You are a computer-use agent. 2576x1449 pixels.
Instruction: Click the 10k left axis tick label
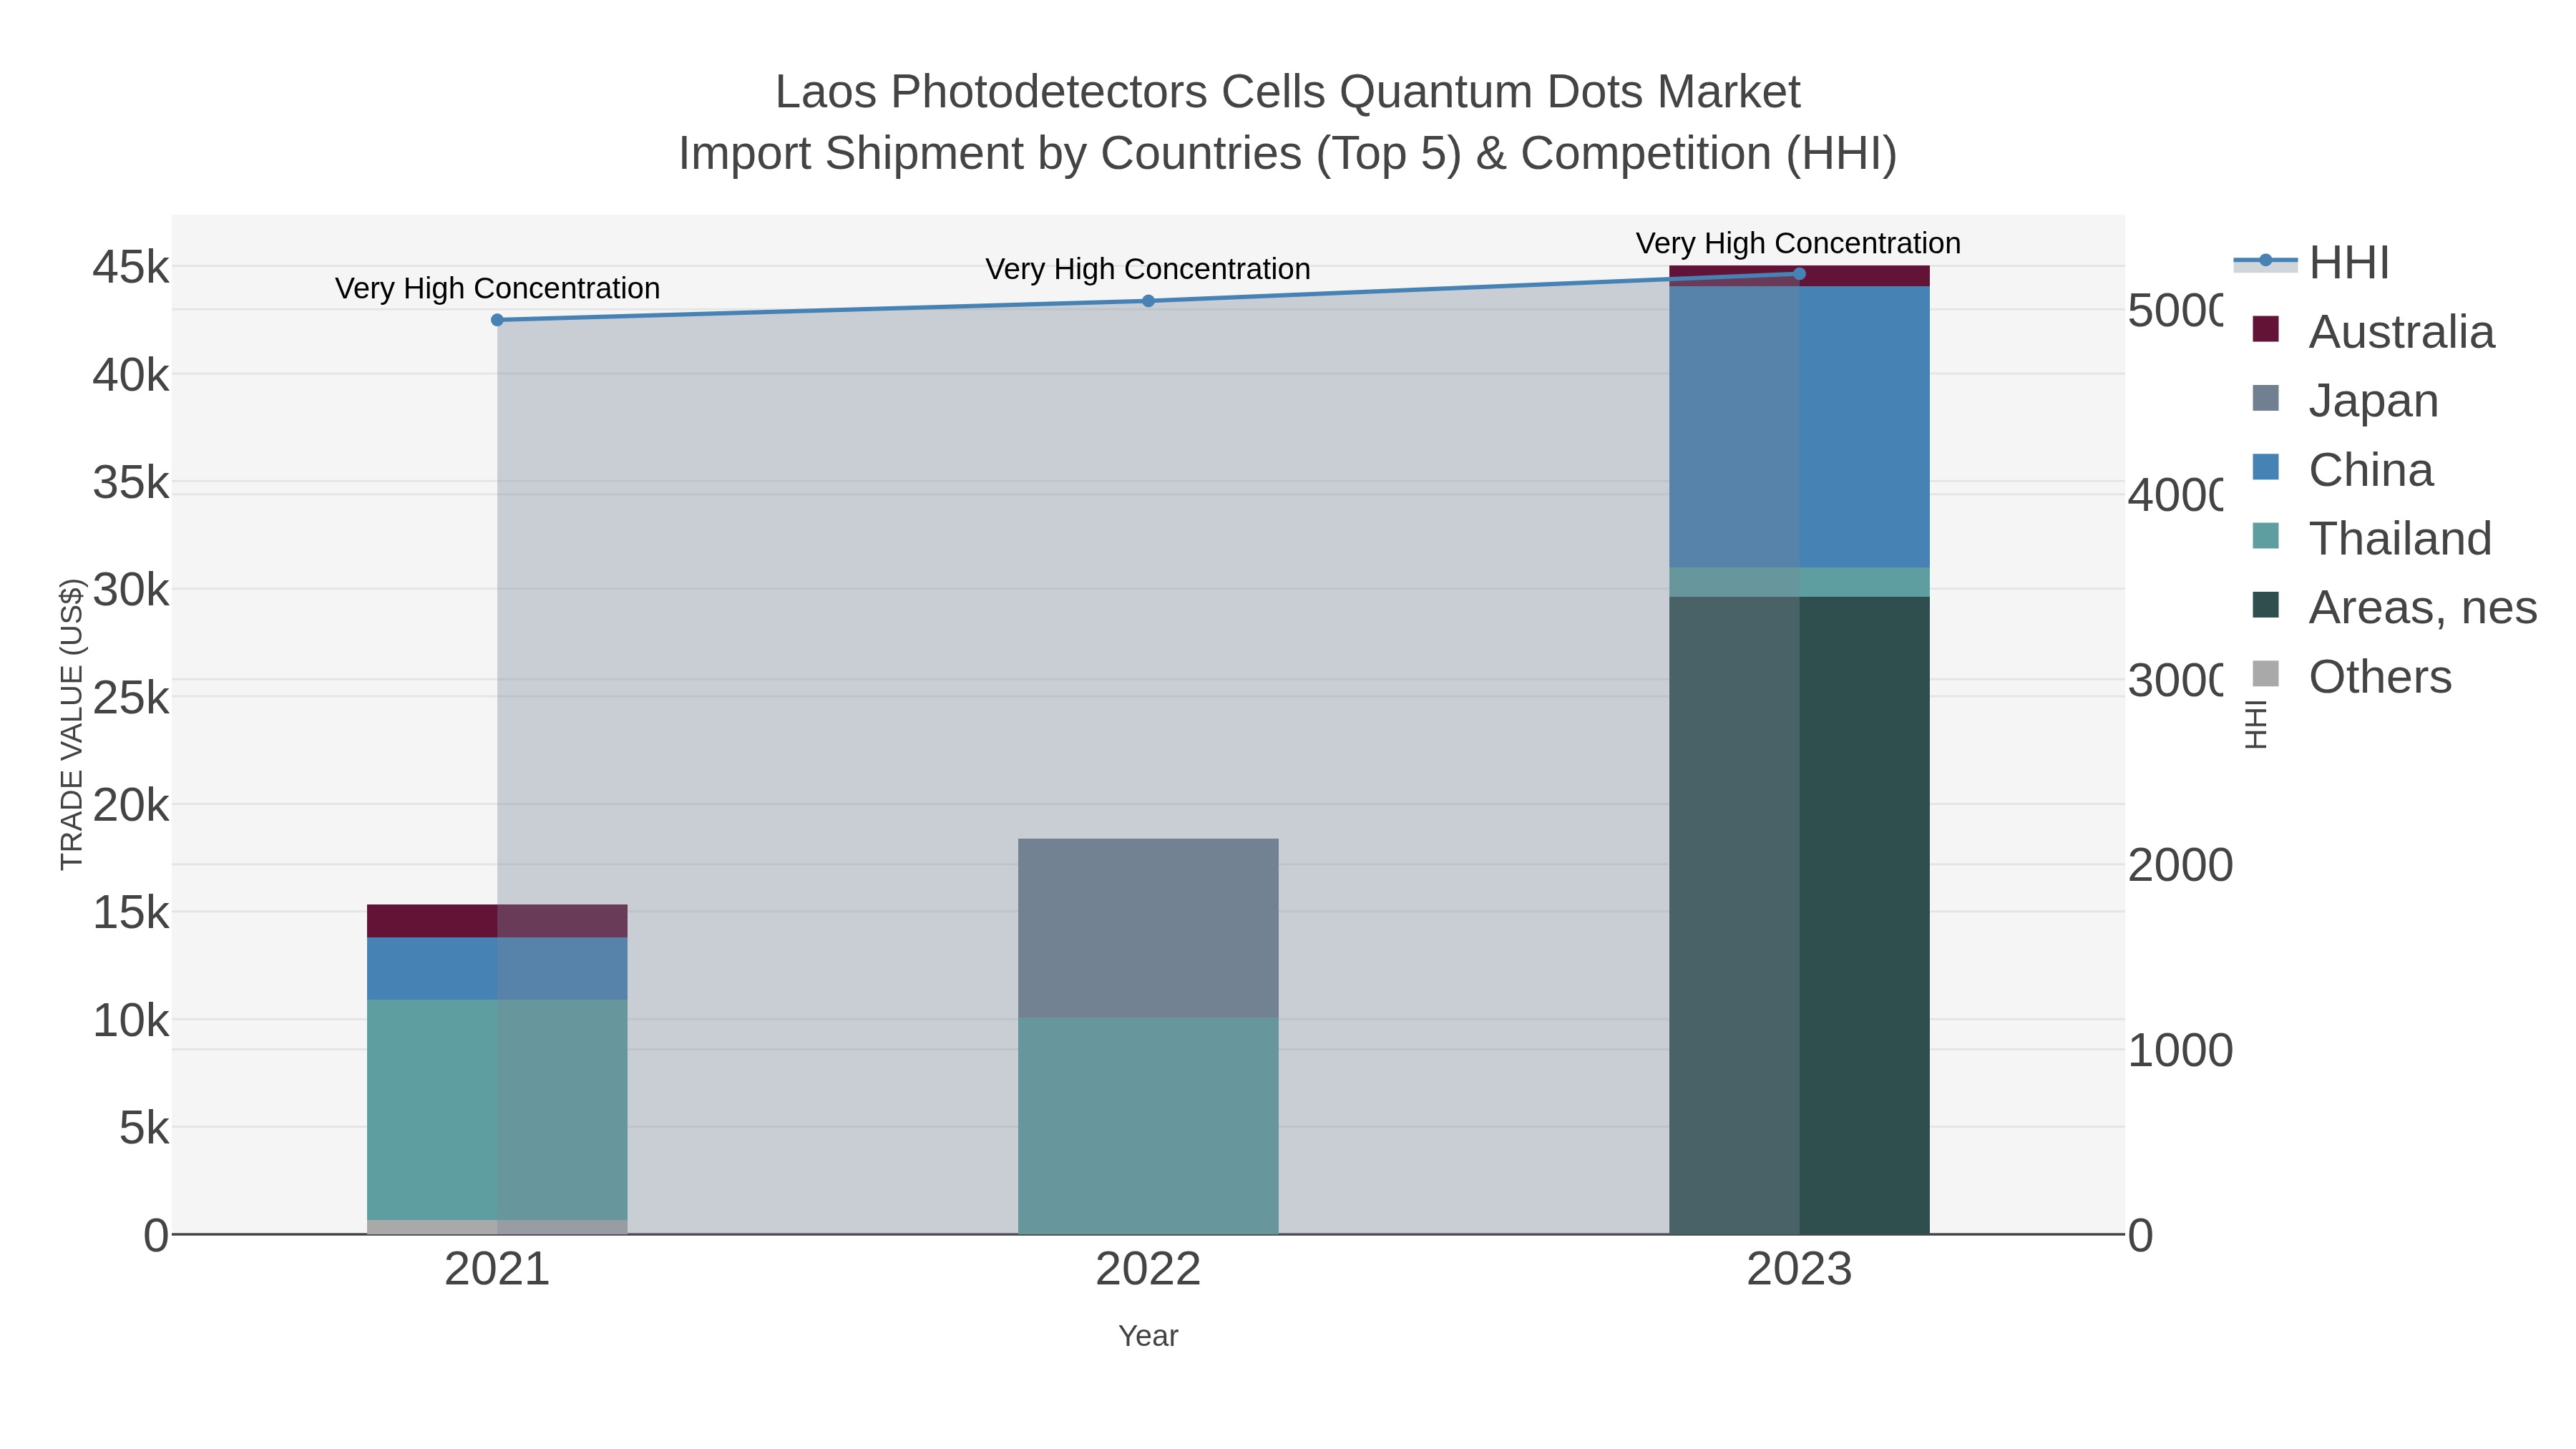point(131,1021)
